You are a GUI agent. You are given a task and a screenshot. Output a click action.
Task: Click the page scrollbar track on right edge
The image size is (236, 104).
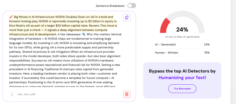click(x=233, y=50)
